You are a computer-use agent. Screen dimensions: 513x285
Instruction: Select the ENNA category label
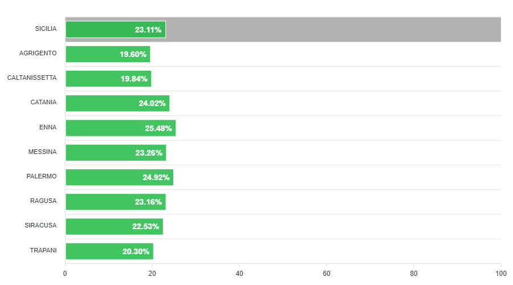48,127
